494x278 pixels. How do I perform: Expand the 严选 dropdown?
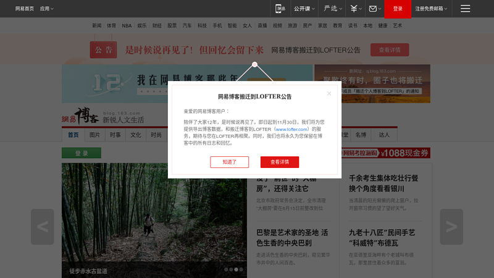coord(333,9)
